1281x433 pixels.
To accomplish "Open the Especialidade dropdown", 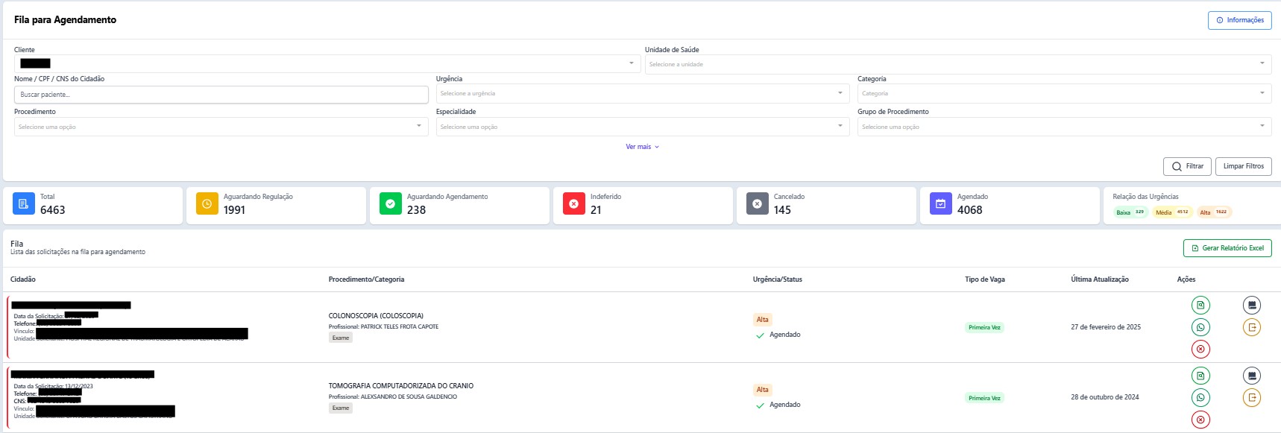I will [643, 127].
